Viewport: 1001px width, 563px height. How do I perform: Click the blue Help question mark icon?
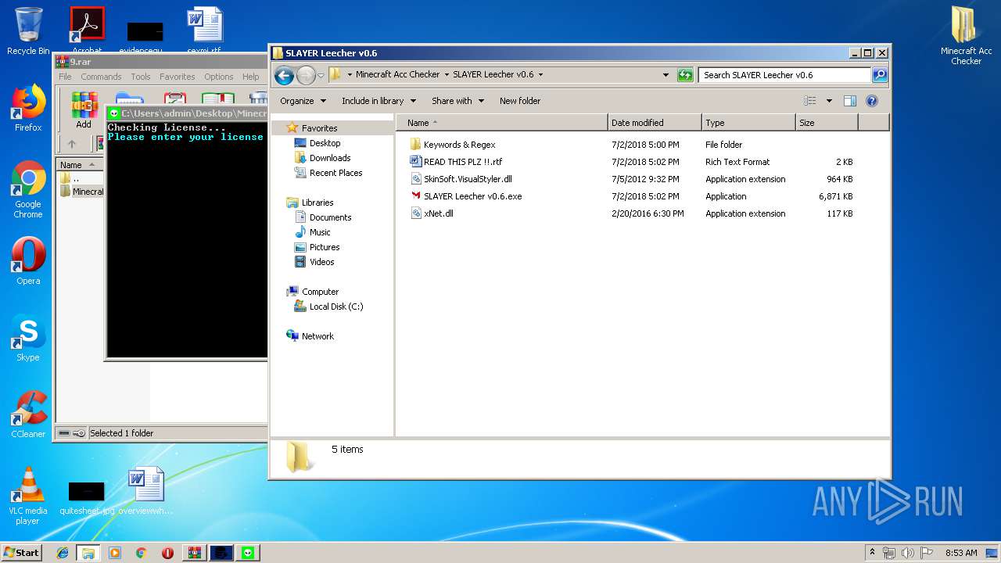point(872,101)
